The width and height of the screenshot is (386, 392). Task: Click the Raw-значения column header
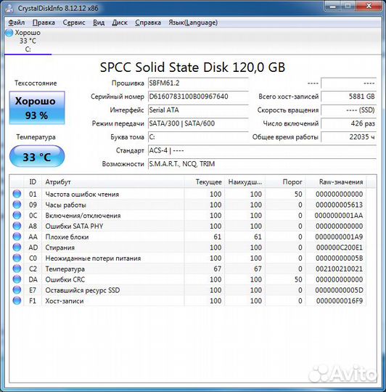(x=336, y=182)
